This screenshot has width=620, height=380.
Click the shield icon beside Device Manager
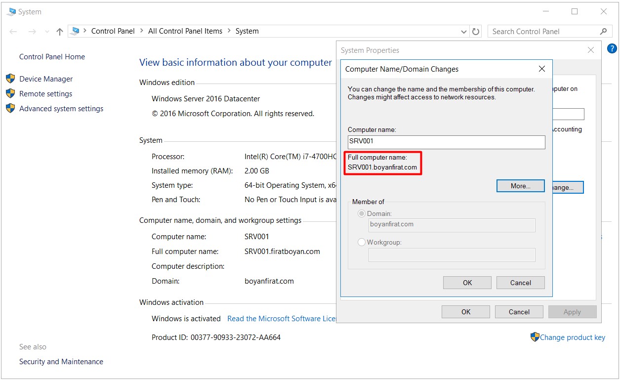(x=10, y=79)
